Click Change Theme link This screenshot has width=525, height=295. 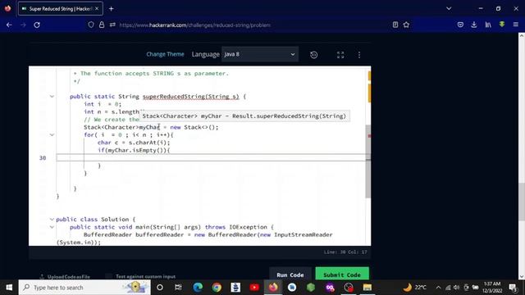click(x=165, y=54)
